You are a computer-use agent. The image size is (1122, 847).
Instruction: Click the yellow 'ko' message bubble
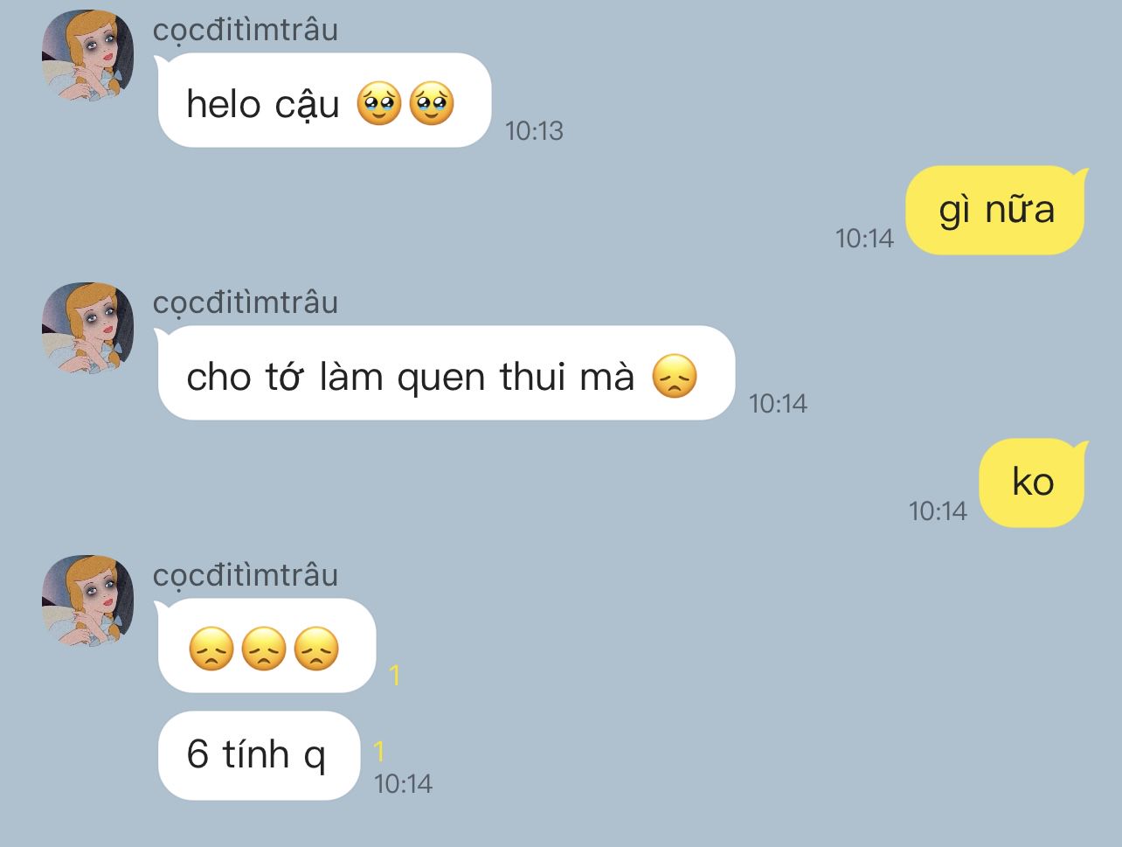pos(1032,483)
